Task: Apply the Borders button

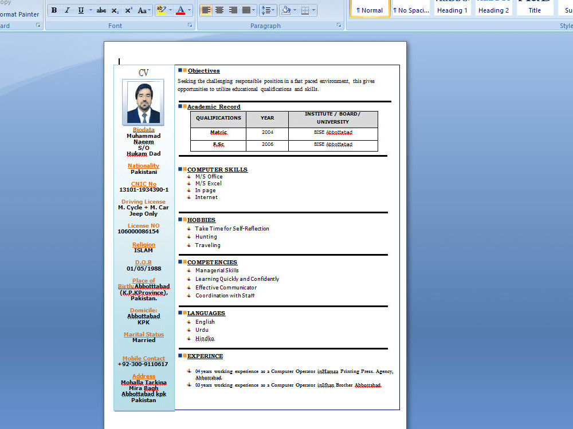Action: pos(305,10)
